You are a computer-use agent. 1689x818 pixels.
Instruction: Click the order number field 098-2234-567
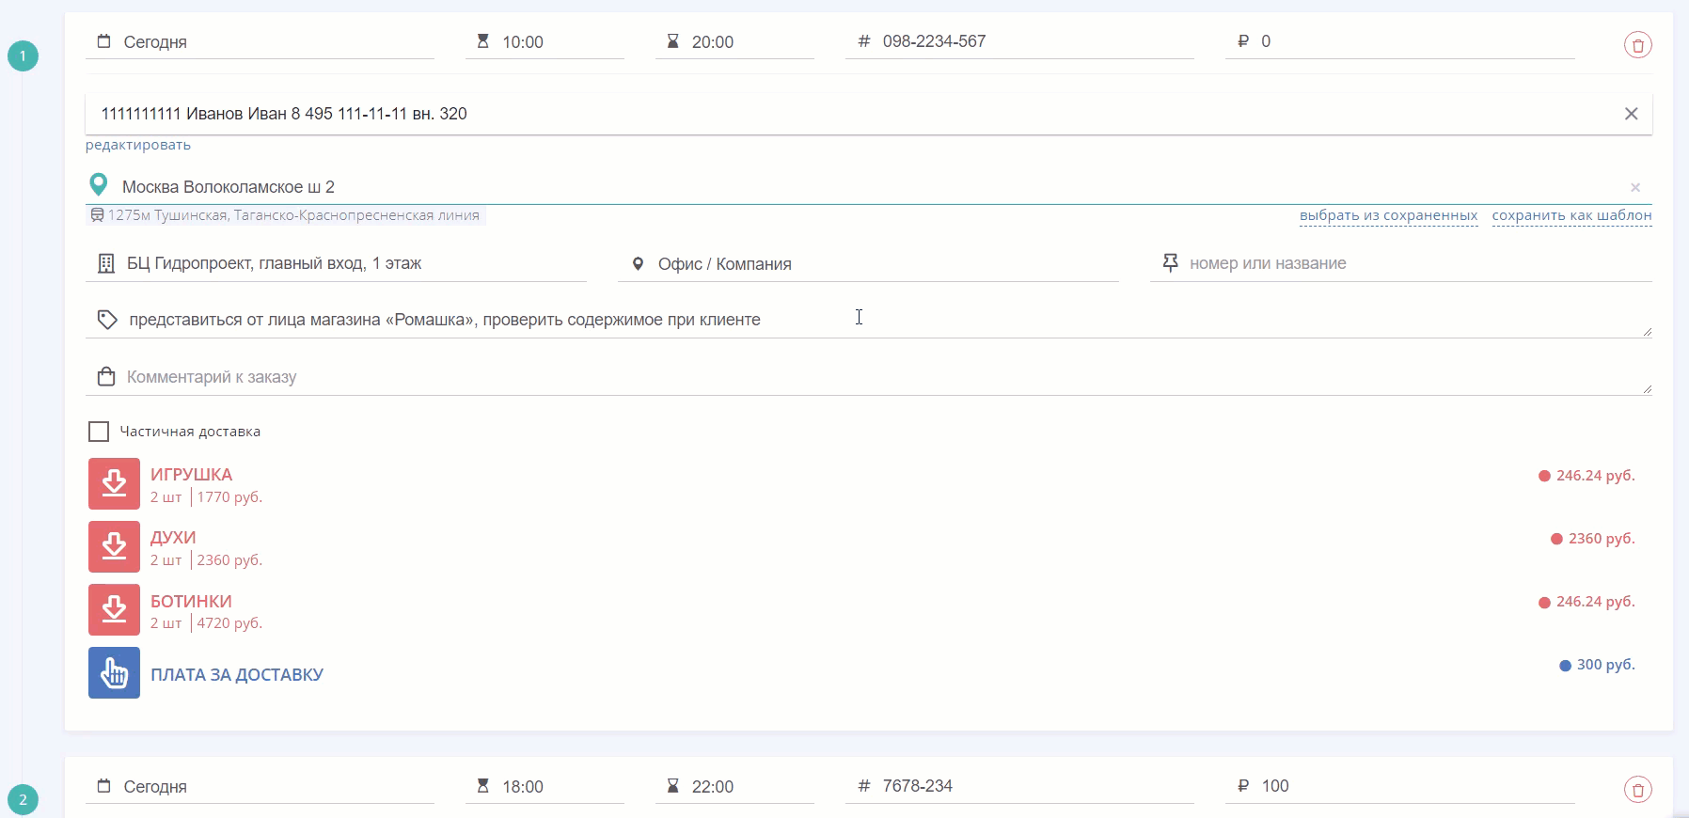(1019, 42)
